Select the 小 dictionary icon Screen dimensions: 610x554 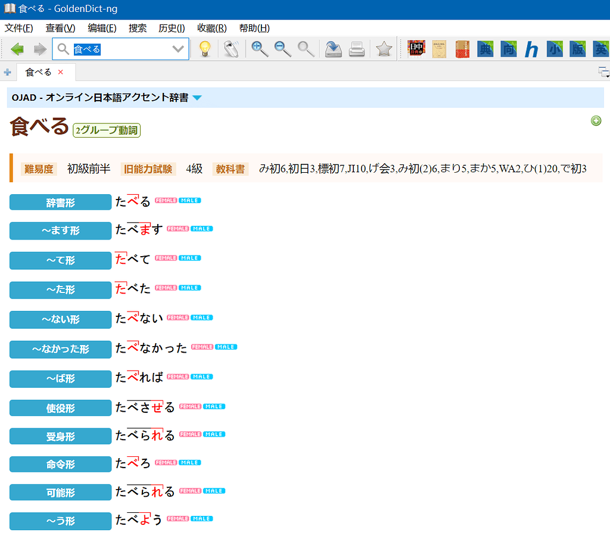[555, 49]
